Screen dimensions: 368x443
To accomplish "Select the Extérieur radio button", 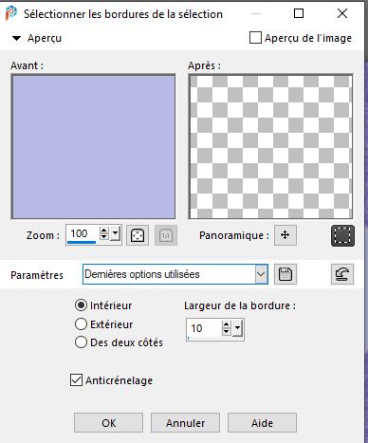I will pos(81,324).
